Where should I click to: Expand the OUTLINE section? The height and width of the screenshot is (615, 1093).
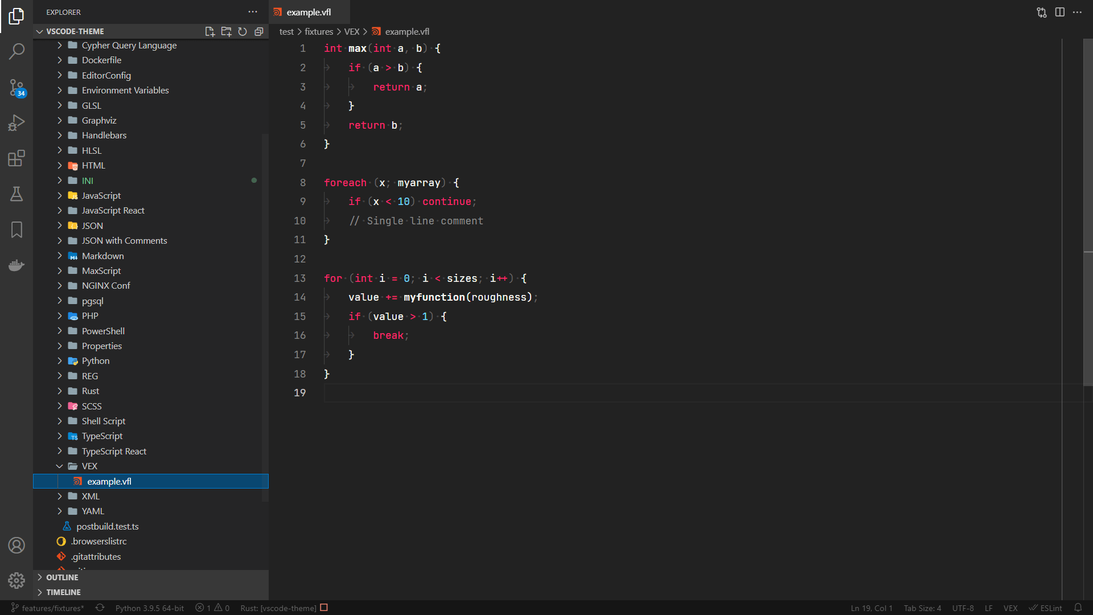62,577
